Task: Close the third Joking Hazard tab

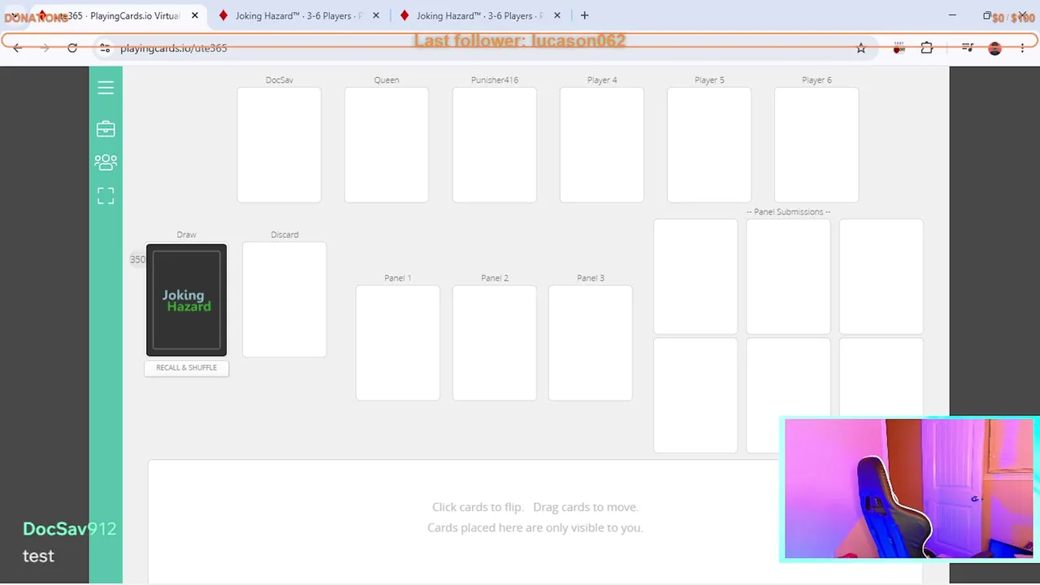Action: point(557,15)
